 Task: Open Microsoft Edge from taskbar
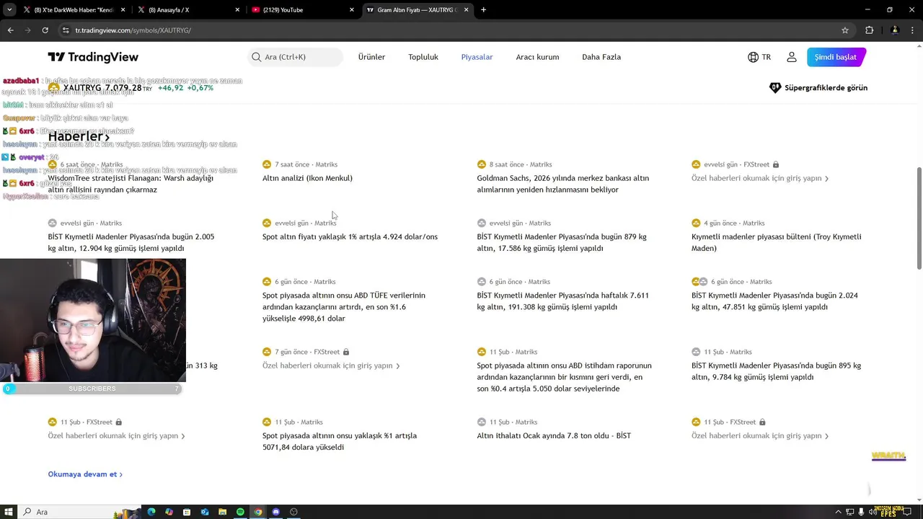(x=151, y=512)
